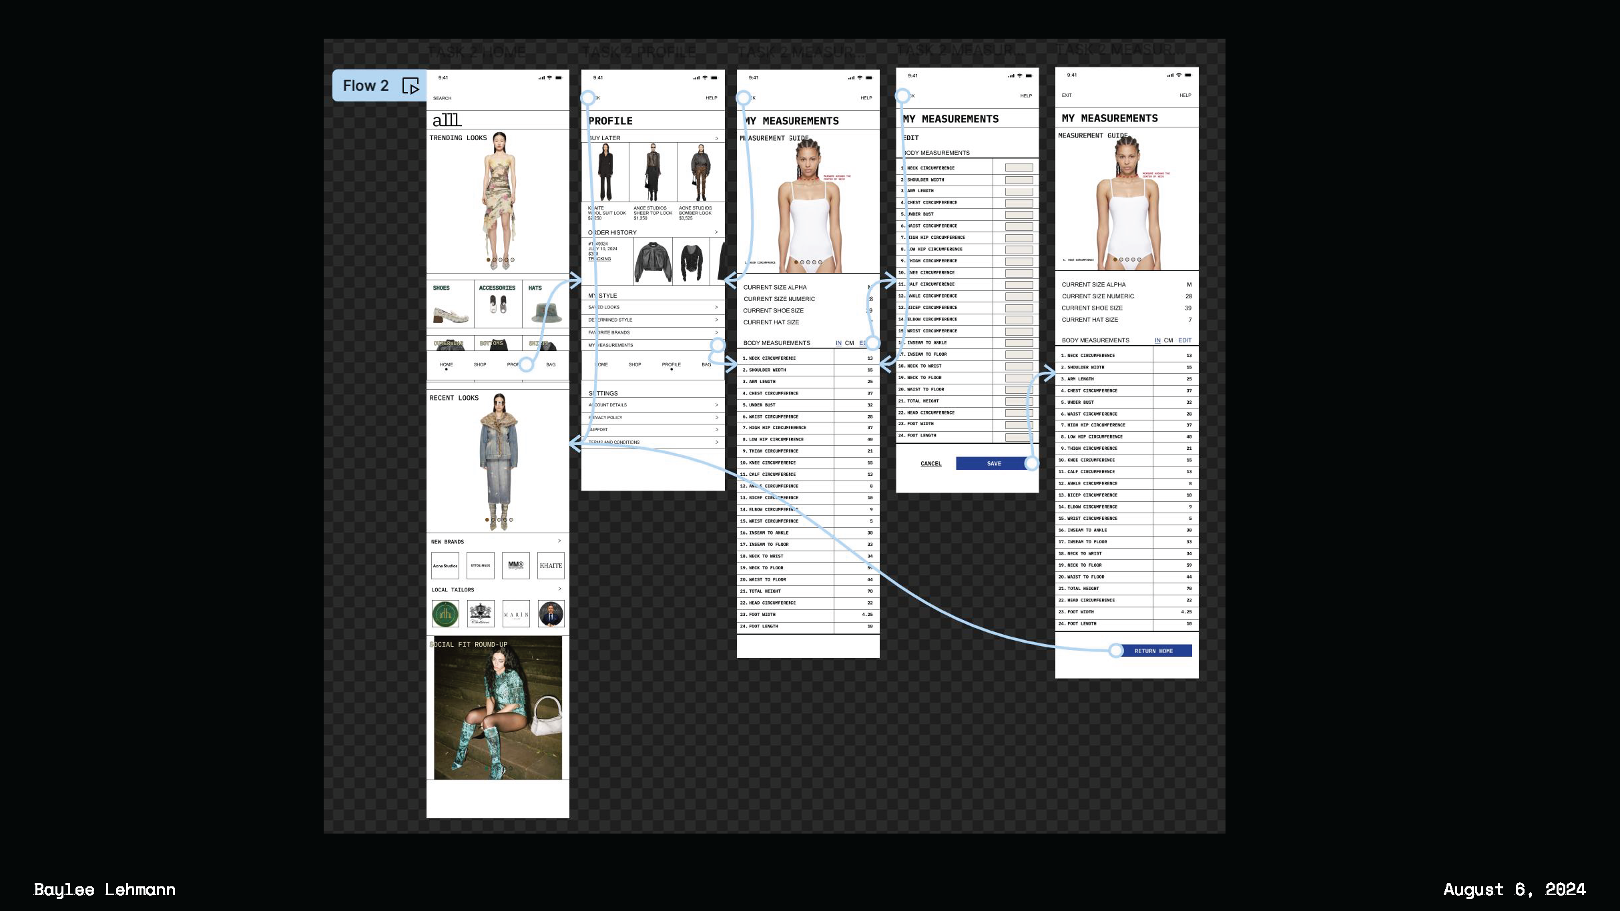
Task: Switch to the SHOP tab in bottom navigation
Action: pyautogui.click(x=479, y=364)
